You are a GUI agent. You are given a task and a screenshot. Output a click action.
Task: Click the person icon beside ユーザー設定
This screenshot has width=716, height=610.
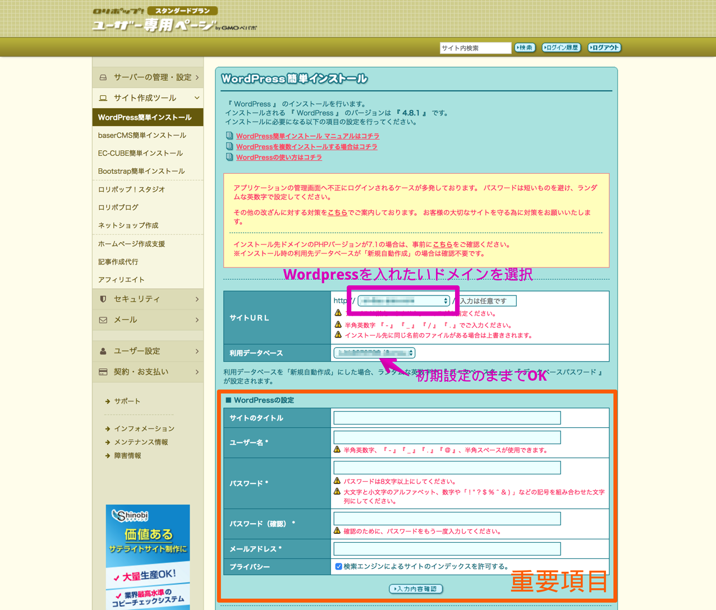pos(103,352)
